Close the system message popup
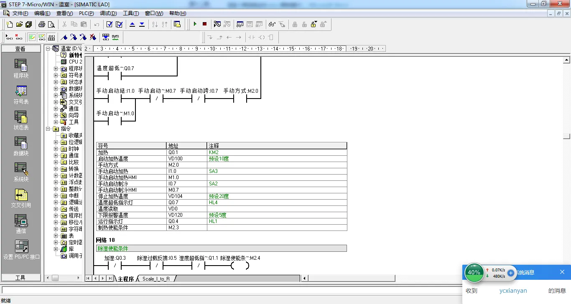Screen dimensions: 571x304 tap(562, 272)
